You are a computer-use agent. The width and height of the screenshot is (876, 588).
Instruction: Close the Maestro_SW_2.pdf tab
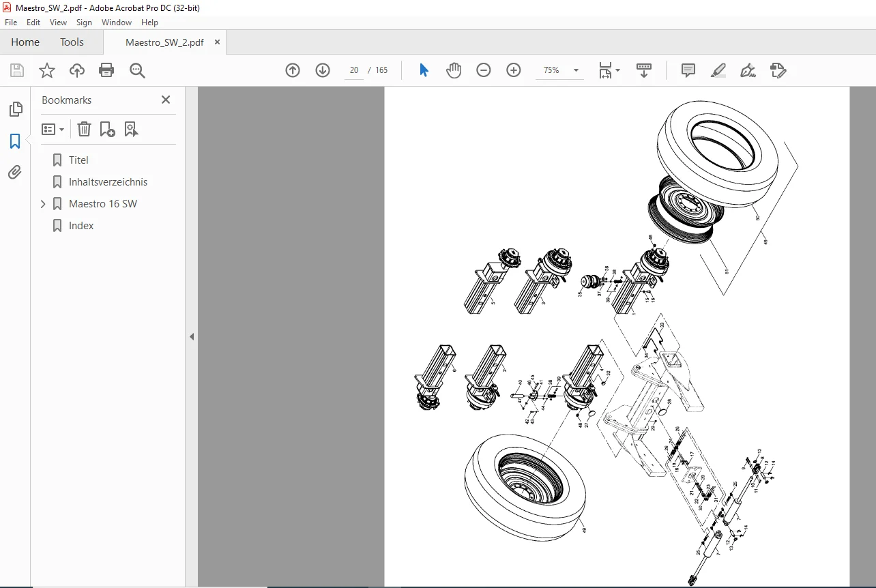[218, 42]
